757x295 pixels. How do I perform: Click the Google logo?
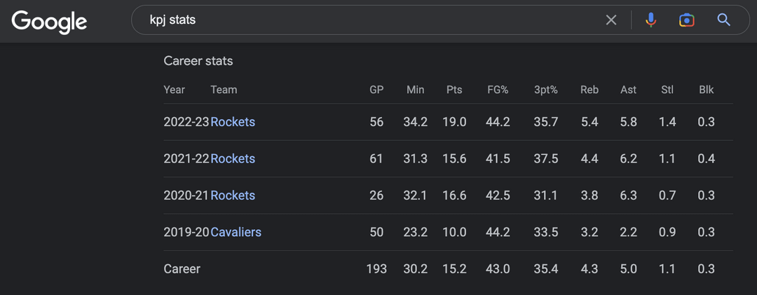coord(49,21)
